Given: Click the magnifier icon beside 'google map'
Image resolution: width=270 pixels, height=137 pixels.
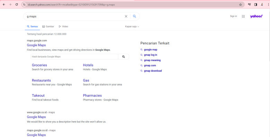Looking at the screenshot, I should (x=141, y=50).
